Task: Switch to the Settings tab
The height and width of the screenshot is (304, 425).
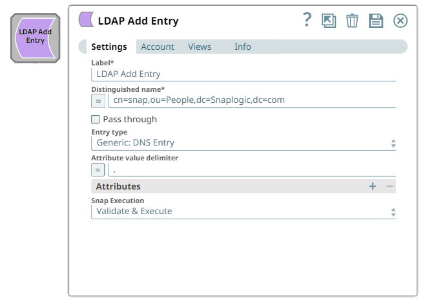Action: click(109, 47)
